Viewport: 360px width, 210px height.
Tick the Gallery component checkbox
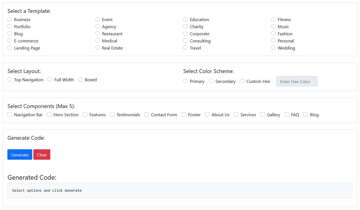coord(262,114)
